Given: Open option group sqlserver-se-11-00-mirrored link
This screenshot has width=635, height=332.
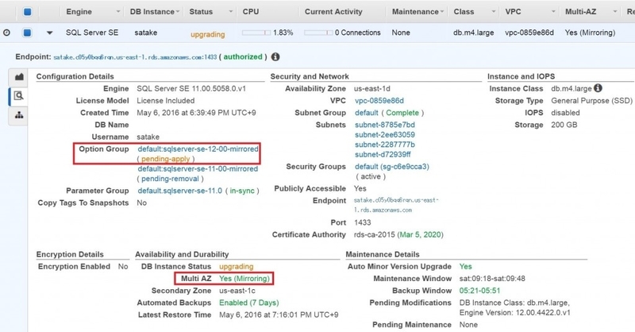Looking at the screenshot, I should pos(198,168).
